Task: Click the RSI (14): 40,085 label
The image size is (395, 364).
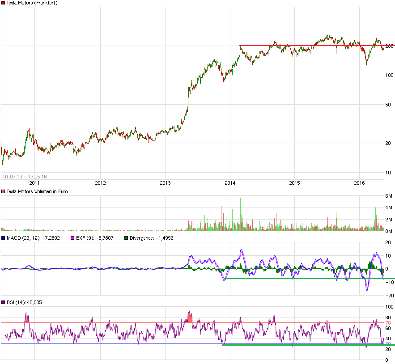Action: coord(24,302)
